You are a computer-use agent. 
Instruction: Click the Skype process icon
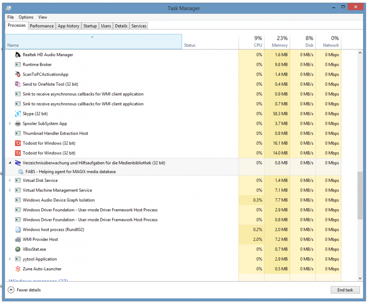[x=18, y=114]
